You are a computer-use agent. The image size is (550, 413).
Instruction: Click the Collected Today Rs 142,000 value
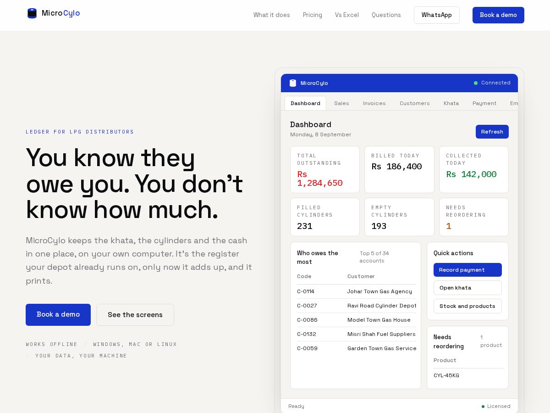(471, 174)
